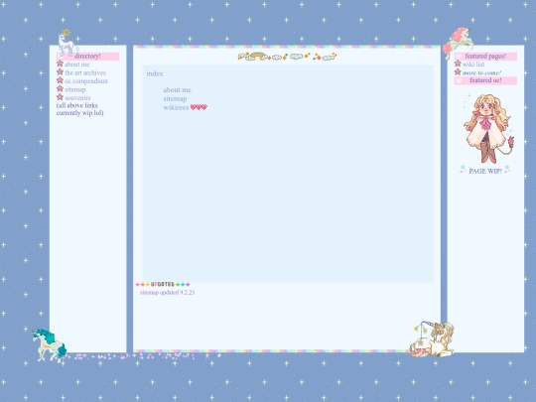Click 'more to come!' text

tap(481, 72)
